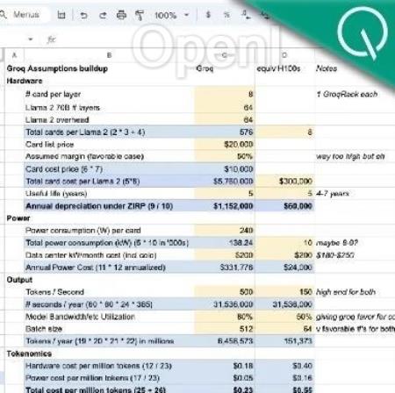Select the Paint format roller icon

click(140, 15)
